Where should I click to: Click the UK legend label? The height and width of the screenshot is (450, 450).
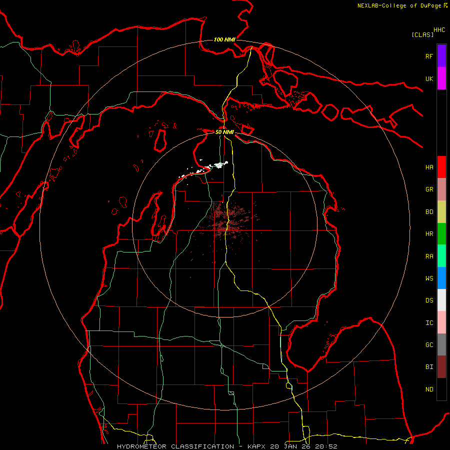(x=429, y=78)
